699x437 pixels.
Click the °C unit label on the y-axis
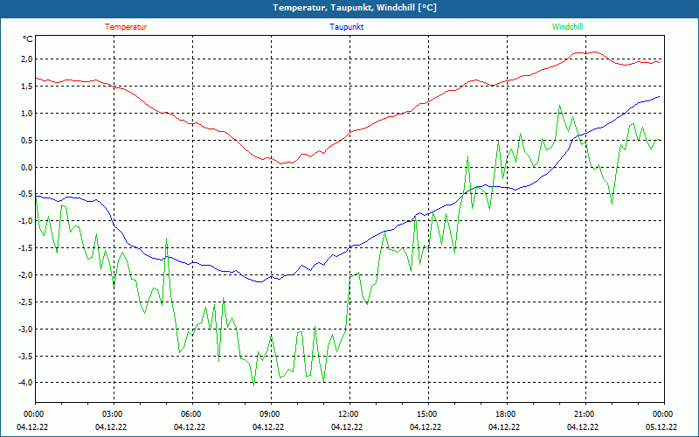pos(28,39)
